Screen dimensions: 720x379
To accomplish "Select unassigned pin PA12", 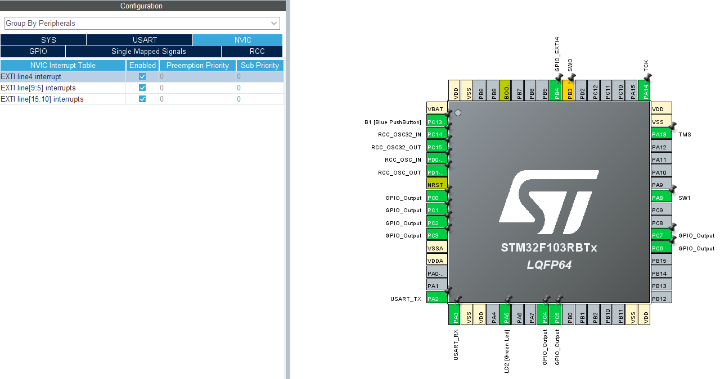I will 661,147.
